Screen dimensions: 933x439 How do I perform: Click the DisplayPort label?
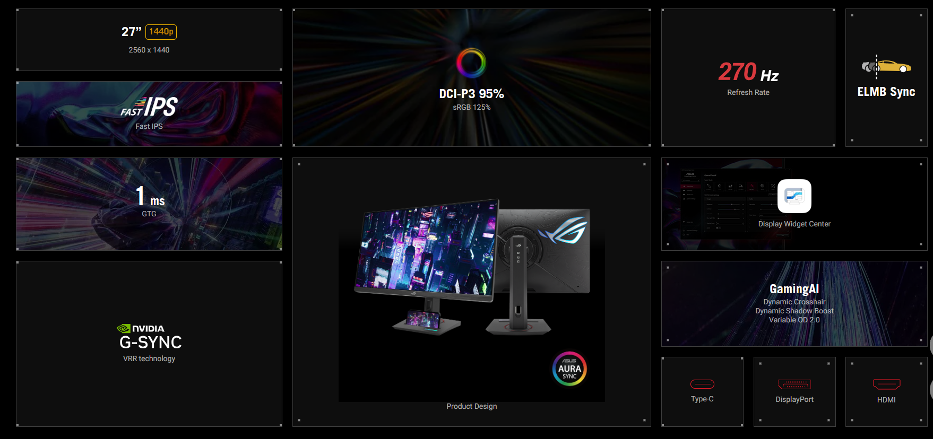pos(794,399)
